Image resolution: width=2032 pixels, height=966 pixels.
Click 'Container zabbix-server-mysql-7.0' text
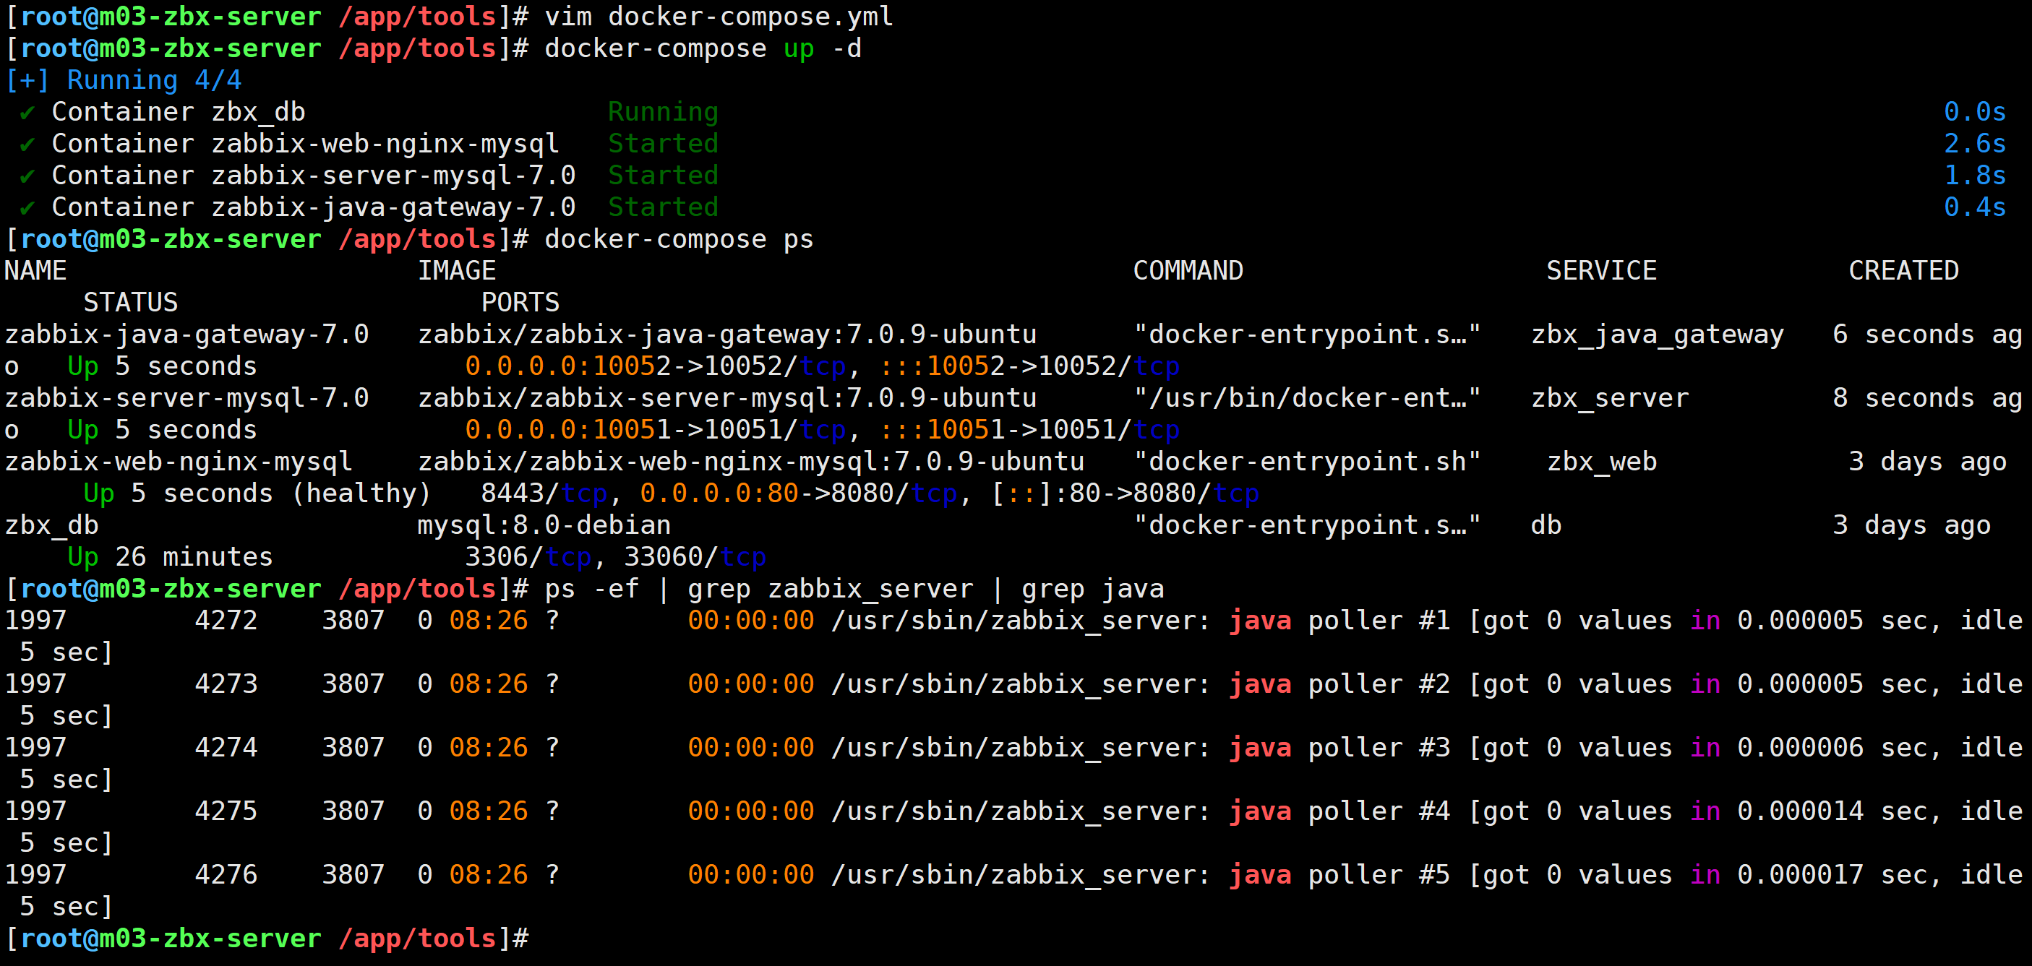tap(313, 175)
